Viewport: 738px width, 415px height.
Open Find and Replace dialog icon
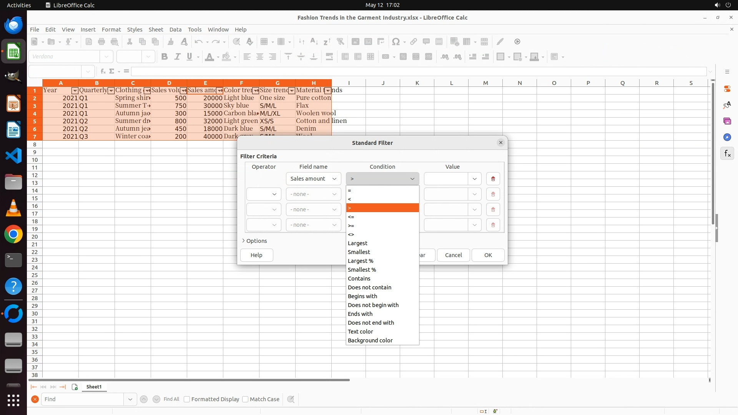291,399
